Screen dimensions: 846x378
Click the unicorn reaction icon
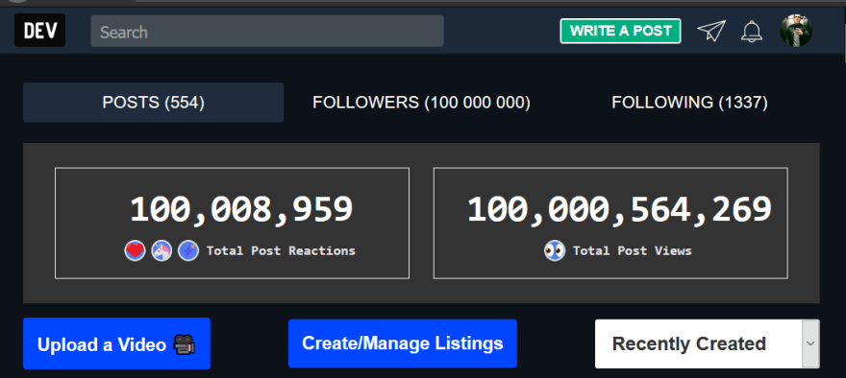162,251
